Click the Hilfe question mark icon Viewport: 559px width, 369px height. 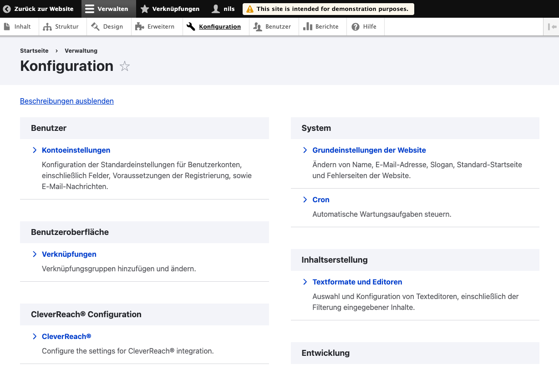356,27
